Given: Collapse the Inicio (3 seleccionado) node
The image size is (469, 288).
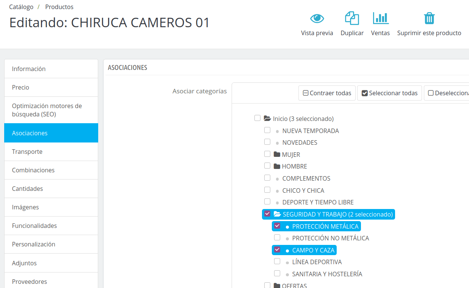Looking at the screenshot, I should point(303,119).
